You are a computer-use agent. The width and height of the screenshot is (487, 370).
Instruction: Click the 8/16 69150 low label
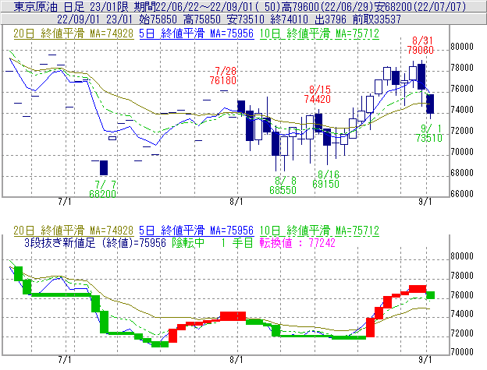coord(325,179)
